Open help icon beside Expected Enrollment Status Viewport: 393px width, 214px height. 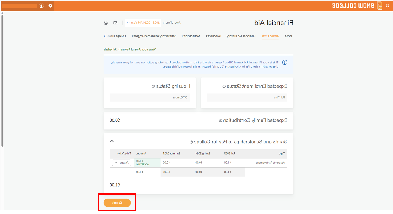pyautogui.click(x=224, y=86)
